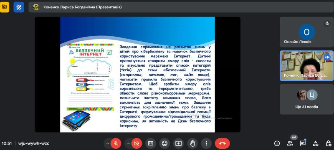Open emoji reactions in the call bar
334x150 pixels.
coord(164,143)
